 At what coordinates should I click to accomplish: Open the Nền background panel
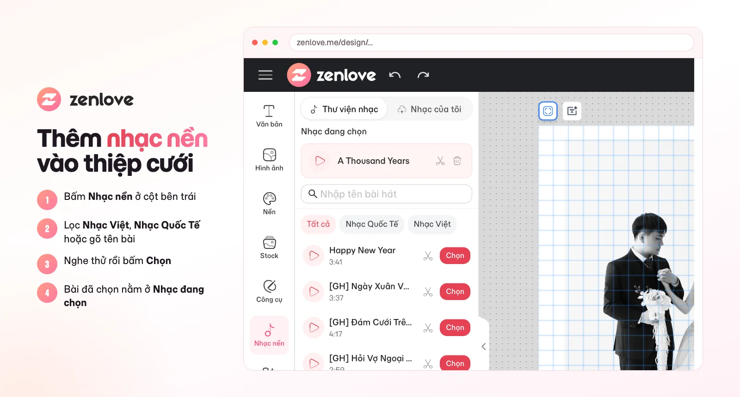click(x=269, y=204)
